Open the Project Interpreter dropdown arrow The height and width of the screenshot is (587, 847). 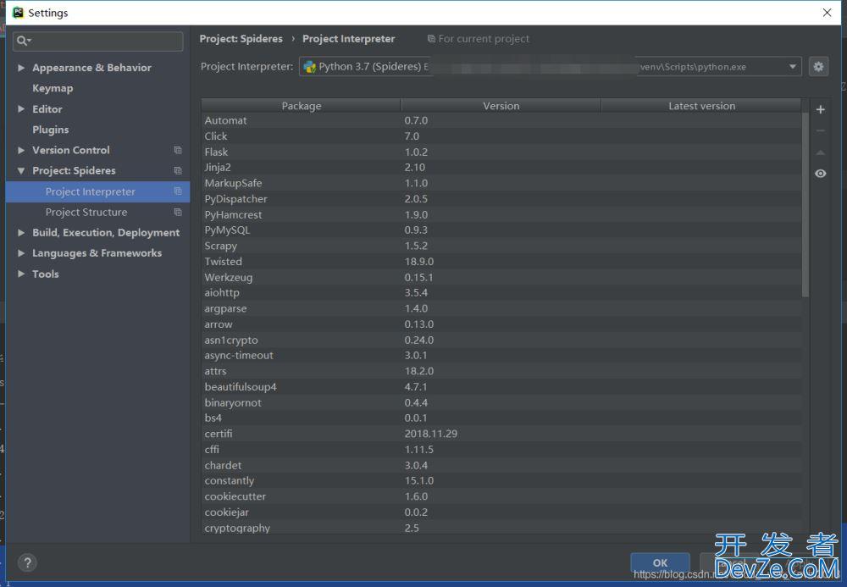pyautogui.click(x=792, y=66)
